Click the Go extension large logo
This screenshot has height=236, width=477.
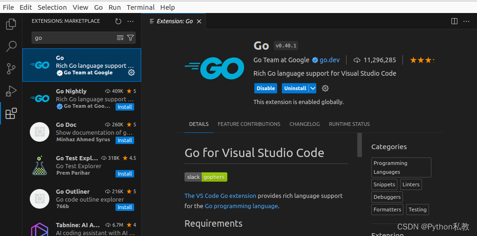click(214, 68)
